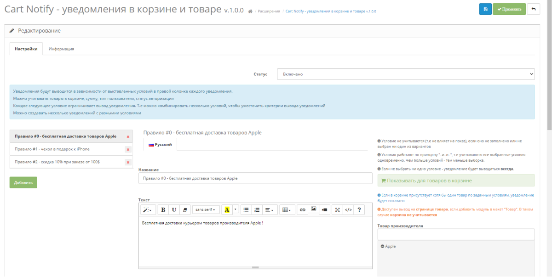Click the Показывать для товаров в корзине header
Image resolution: width=552 pixels, height=277 pixels.
click(x=456, y=181)
